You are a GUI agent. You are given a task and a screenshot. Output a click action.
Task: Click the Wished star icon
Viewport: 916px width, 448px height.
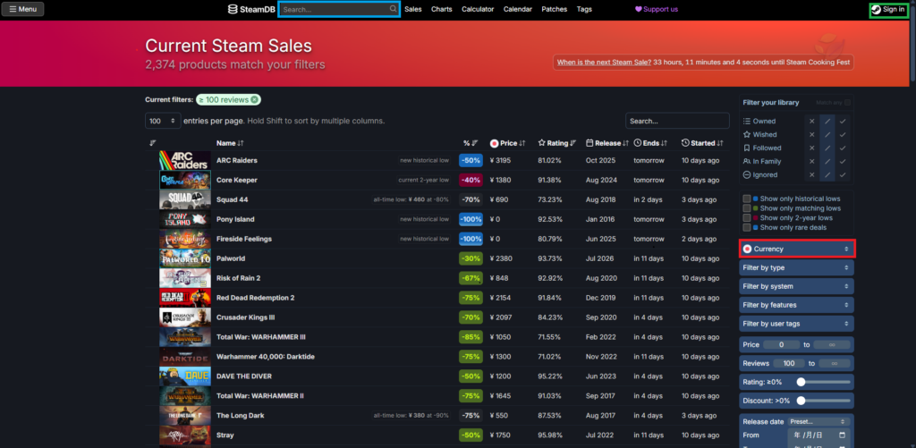click(x=747, y=135)
